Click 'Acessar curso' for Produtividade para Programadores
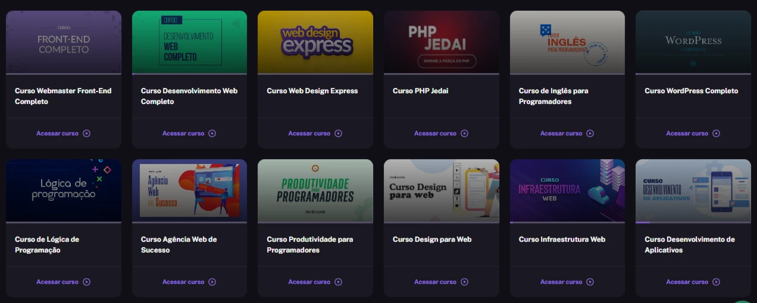 point(309,282)
